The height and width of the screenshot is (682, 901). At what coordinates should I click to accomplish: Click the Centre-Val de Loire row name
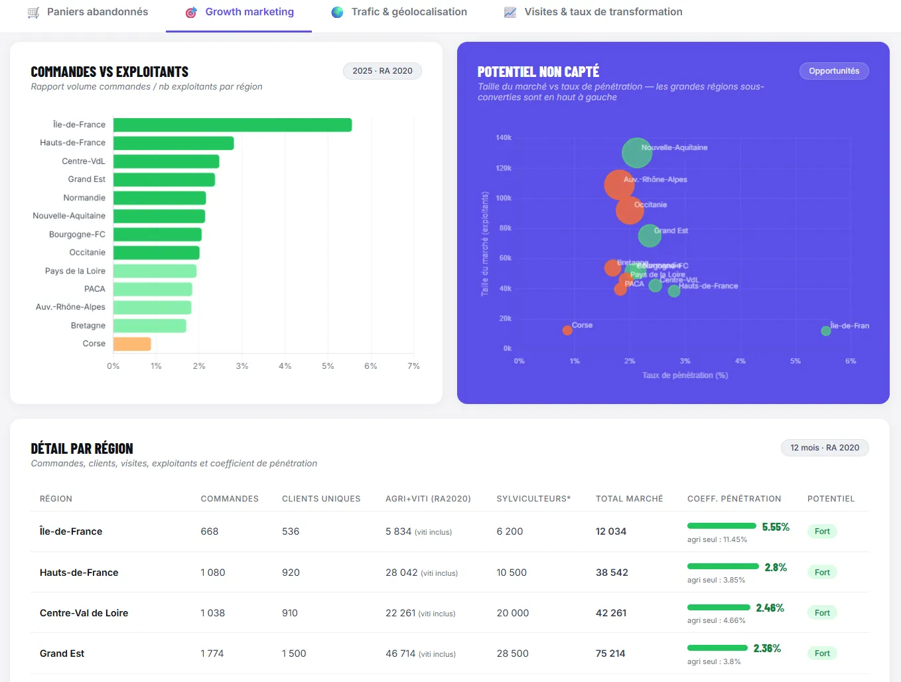pos(84,613)
